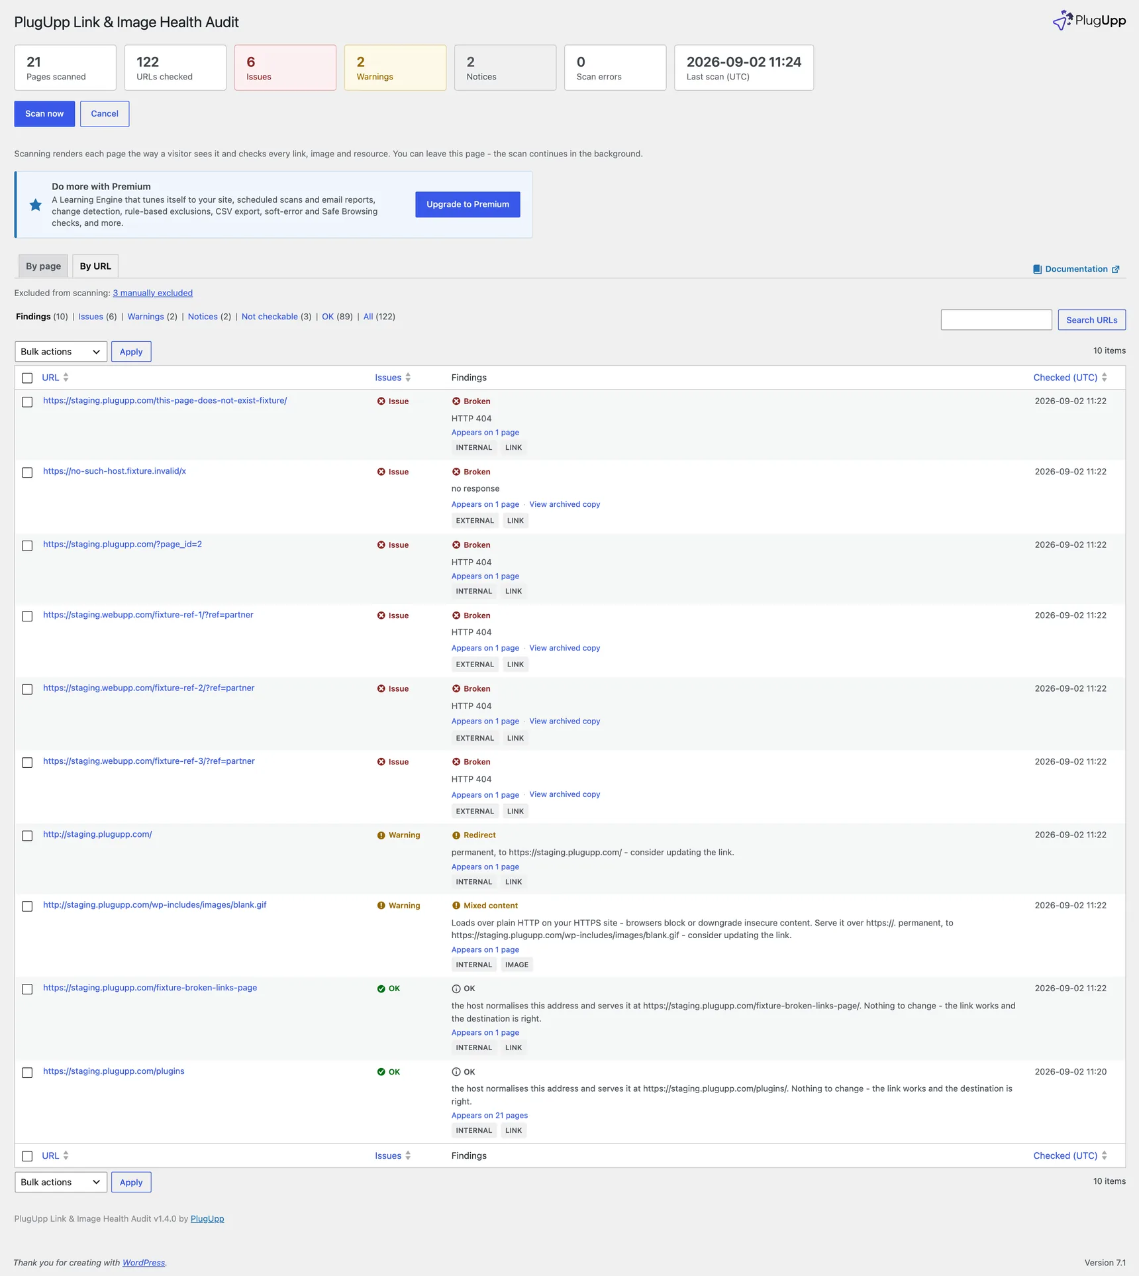Click the Search URLs button
The height and width of the screenshot is (1276, 1139).
click(1091, 320)
